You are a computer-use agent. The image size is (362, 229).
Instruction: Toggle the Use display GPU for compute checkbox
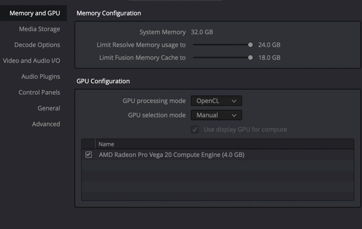[x=195, y=129]
